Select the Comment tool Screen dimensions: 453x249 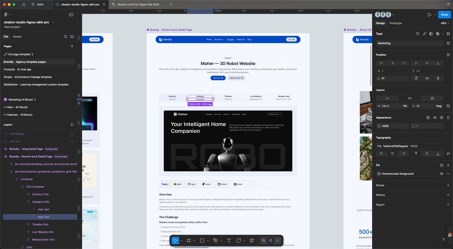(x=238, y=240)
